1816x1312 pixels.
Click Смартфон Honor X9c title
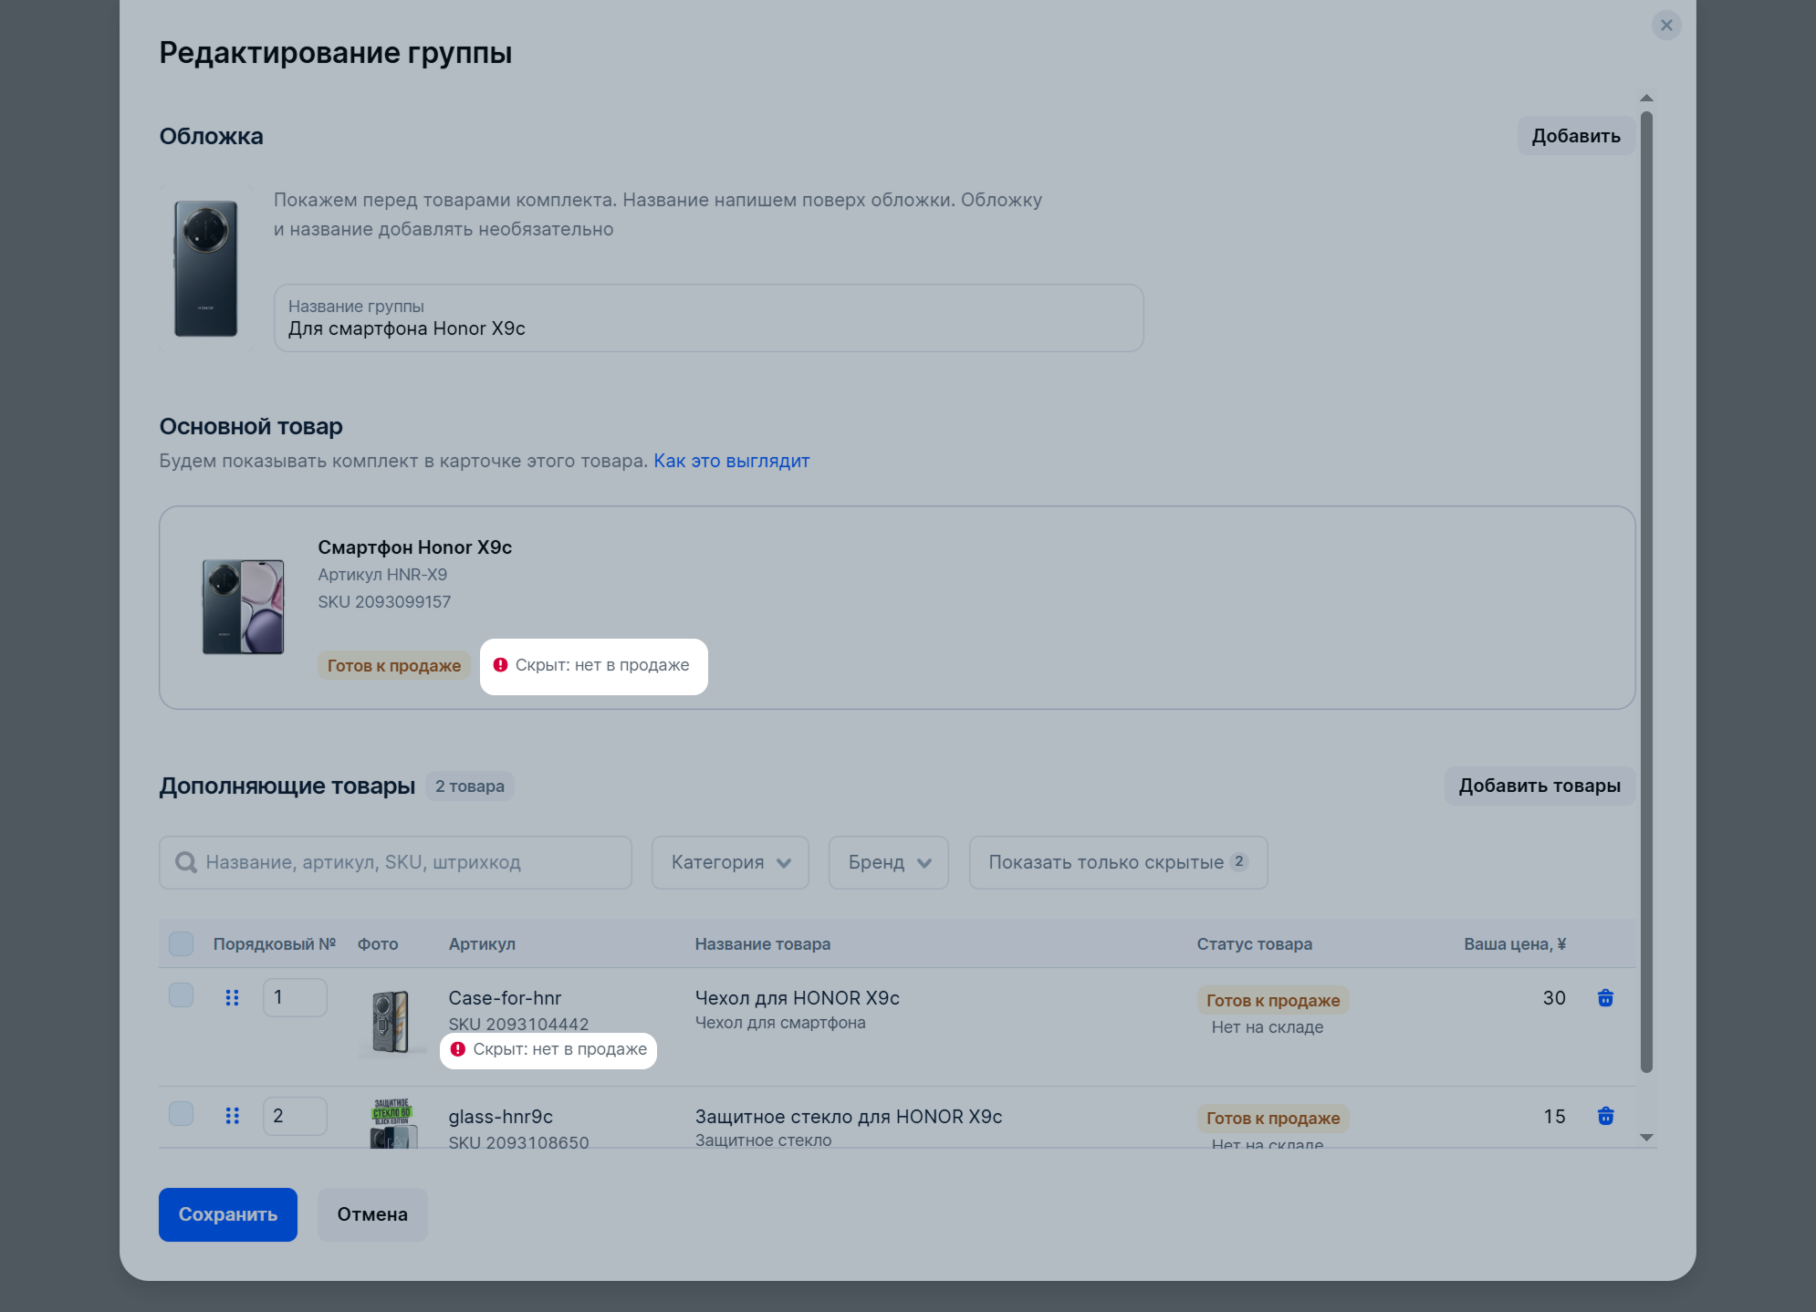pos(415,547)
